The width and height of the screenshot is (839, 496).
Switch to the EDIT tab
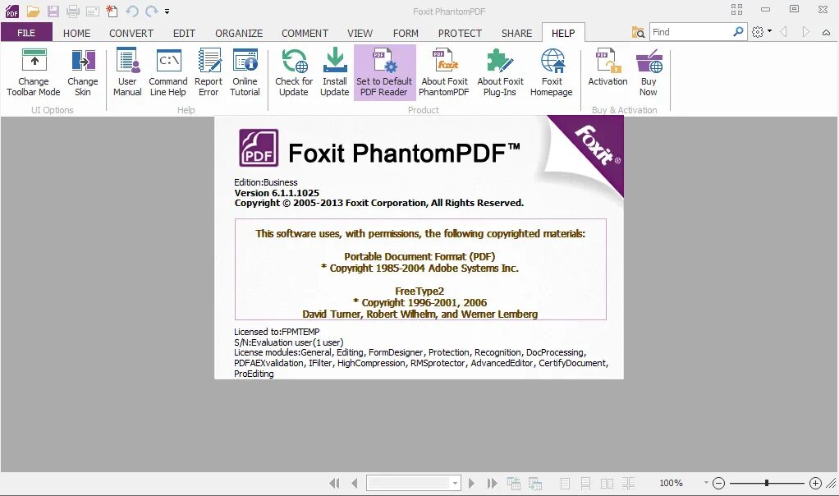(184, 33)
